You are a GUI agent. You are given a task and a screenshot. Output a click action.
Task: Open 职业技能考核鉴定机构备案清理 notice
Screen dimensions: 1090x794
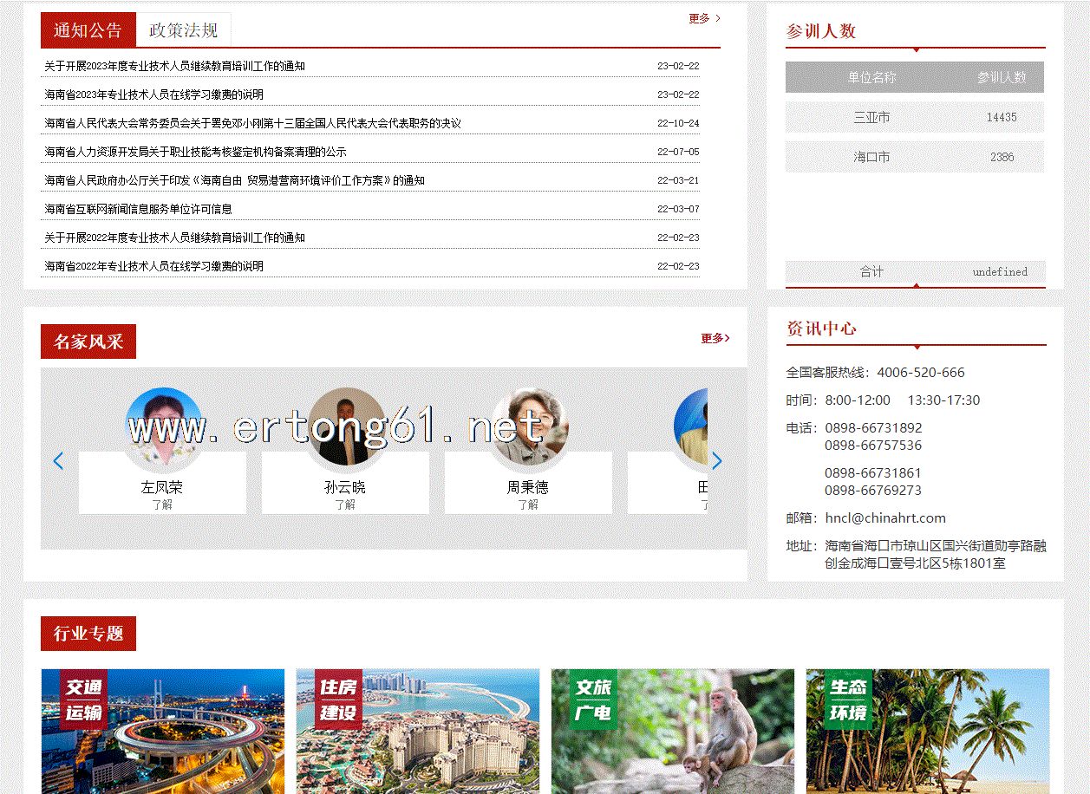tap(196, 152)
